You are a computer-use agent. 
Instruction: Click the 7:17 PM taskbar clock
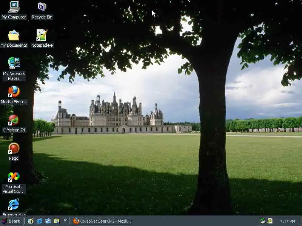[x=288, y=221]
